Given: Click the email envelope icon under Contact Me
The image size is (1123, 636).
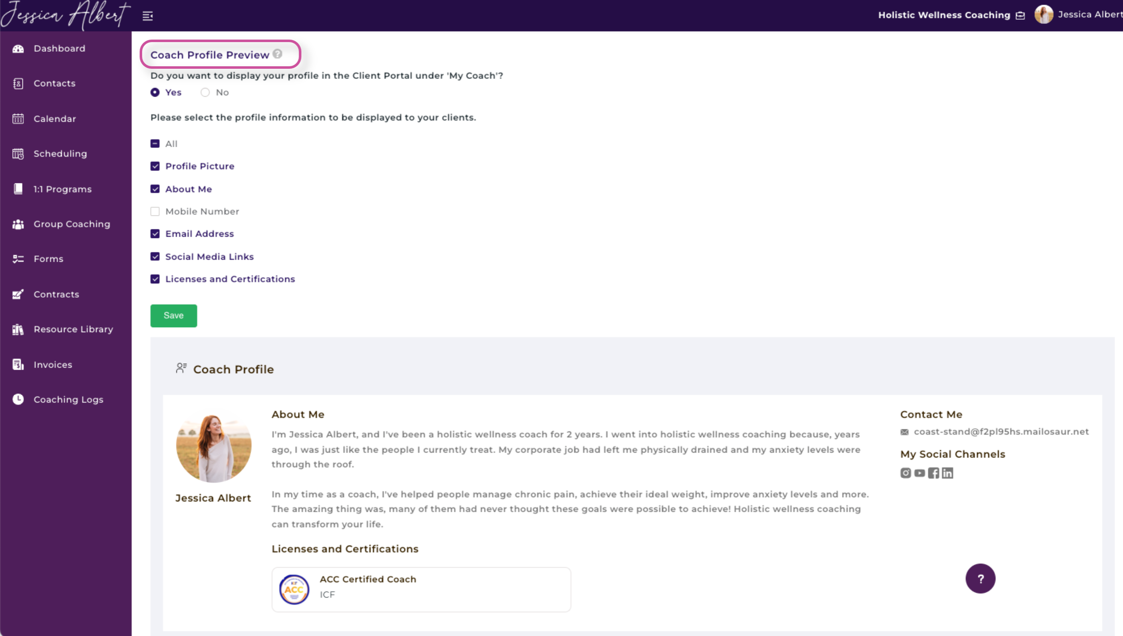Looking at the screenshot, I should 904,432.
